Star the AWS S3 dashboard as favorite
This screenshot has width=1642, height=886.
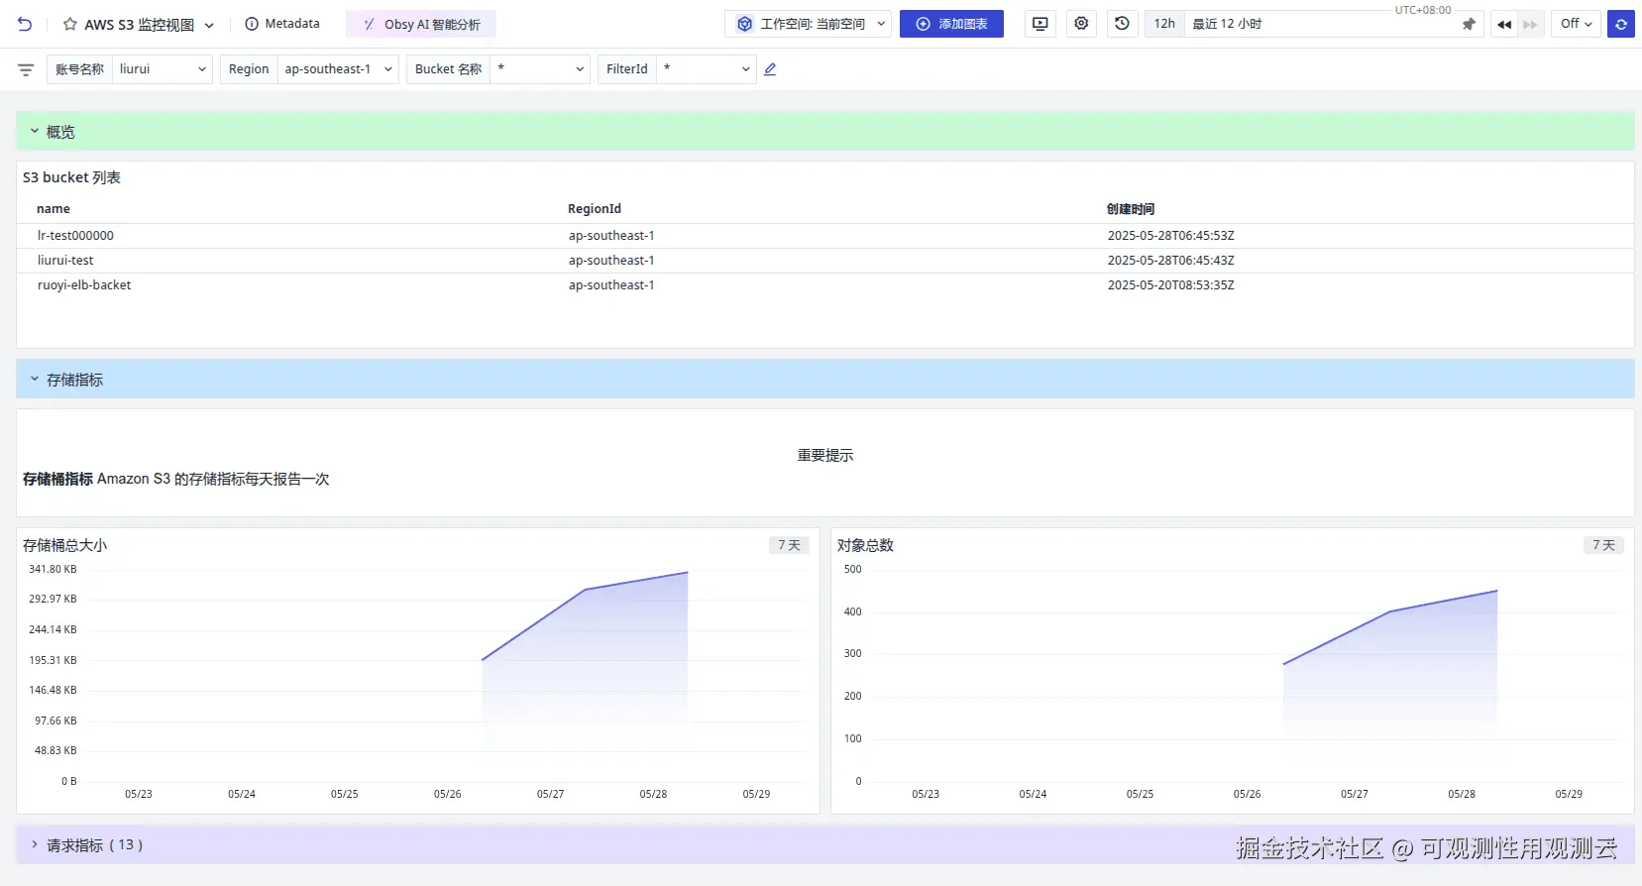[70, 24]
